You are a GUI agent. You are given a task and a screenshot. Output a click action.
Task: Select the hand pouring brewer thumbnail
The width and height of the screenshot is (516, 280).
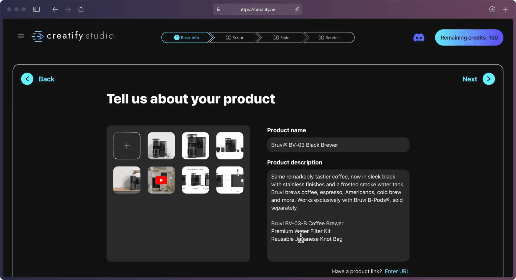click(127, 180)
